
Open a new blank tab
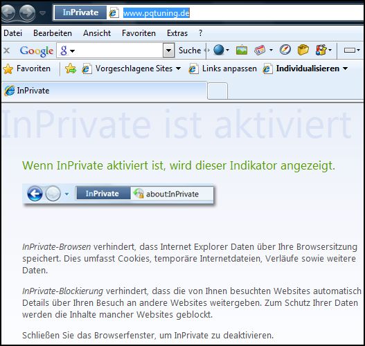point(217,91)
